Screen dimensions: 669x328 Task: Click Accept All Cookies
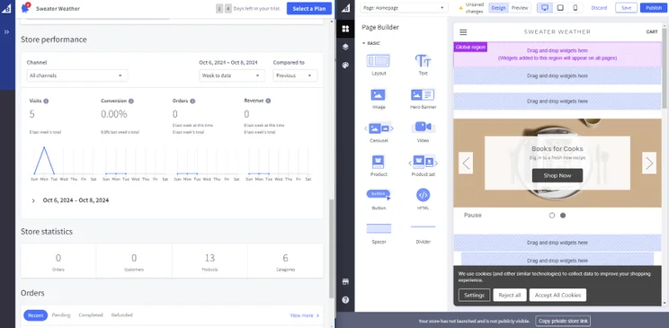pos(557,295)
